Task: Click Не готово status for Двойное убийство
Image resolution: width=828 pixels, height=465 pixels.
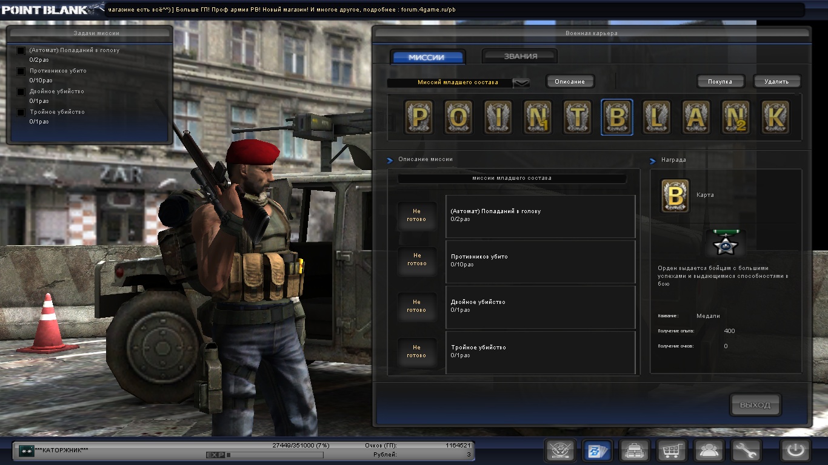Action: click(x=416, y=306)
